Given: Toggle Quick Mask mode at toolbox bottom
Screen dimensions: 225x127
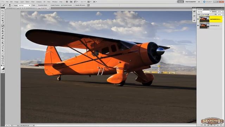Looking at the screenshot, I should coord(3,71).
